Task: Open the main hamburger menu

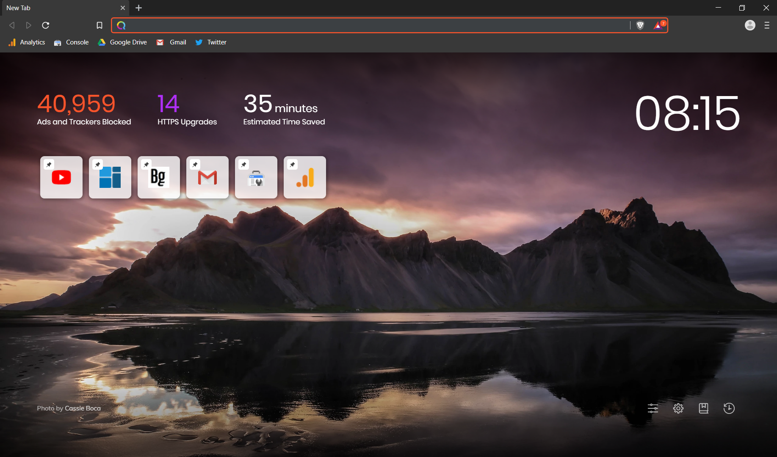Action: pyautogui.click(x=767, y=25)
